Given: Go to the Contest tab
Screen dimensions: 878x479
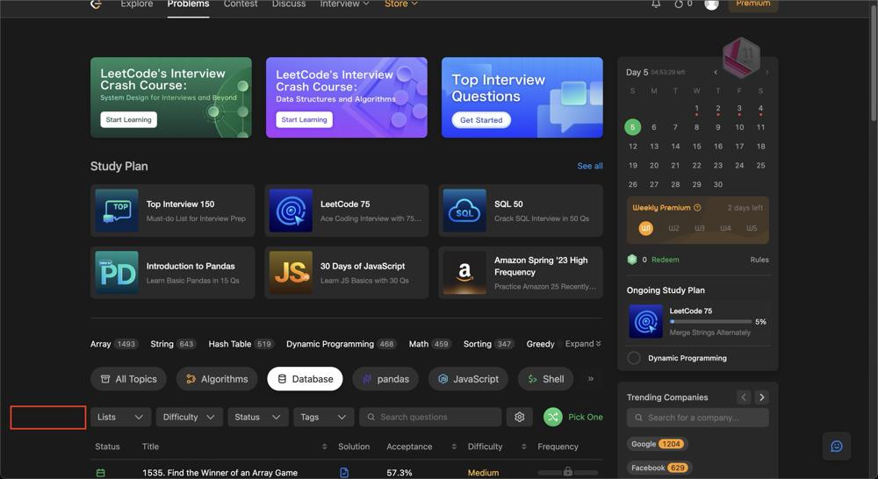Looking at the screenshot, I should (x=241, y=4).
